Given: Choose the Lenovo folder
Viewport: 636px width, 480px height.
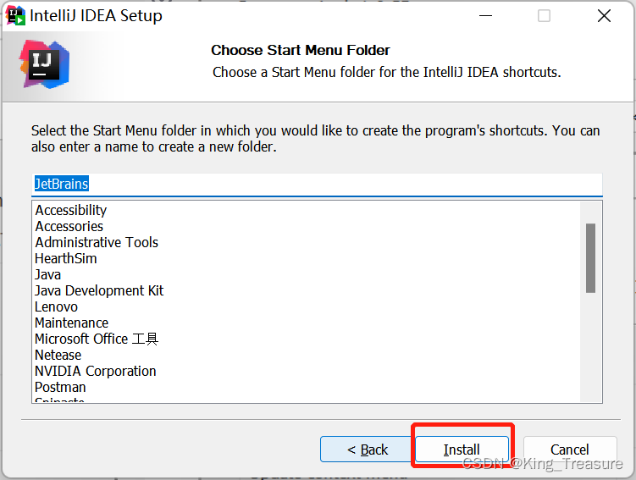Looking at the screenshot, I should [56, 307].
